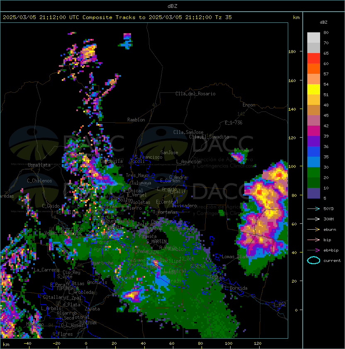Click the 'Ugarteche' map label
The image size is (345, 349).
point(102,263)
